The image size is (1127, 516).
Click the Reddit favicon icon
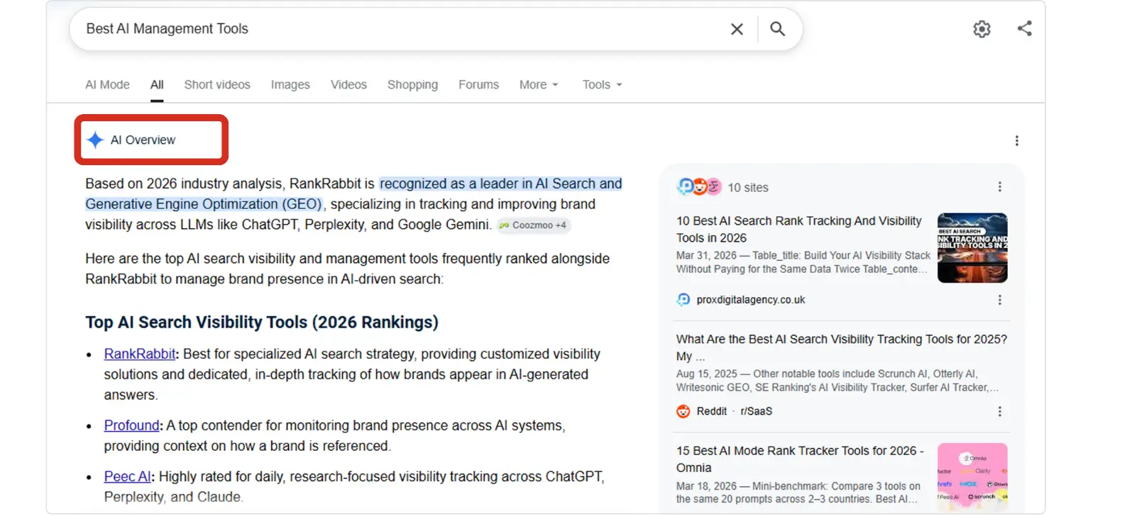[x=683, y=411]
